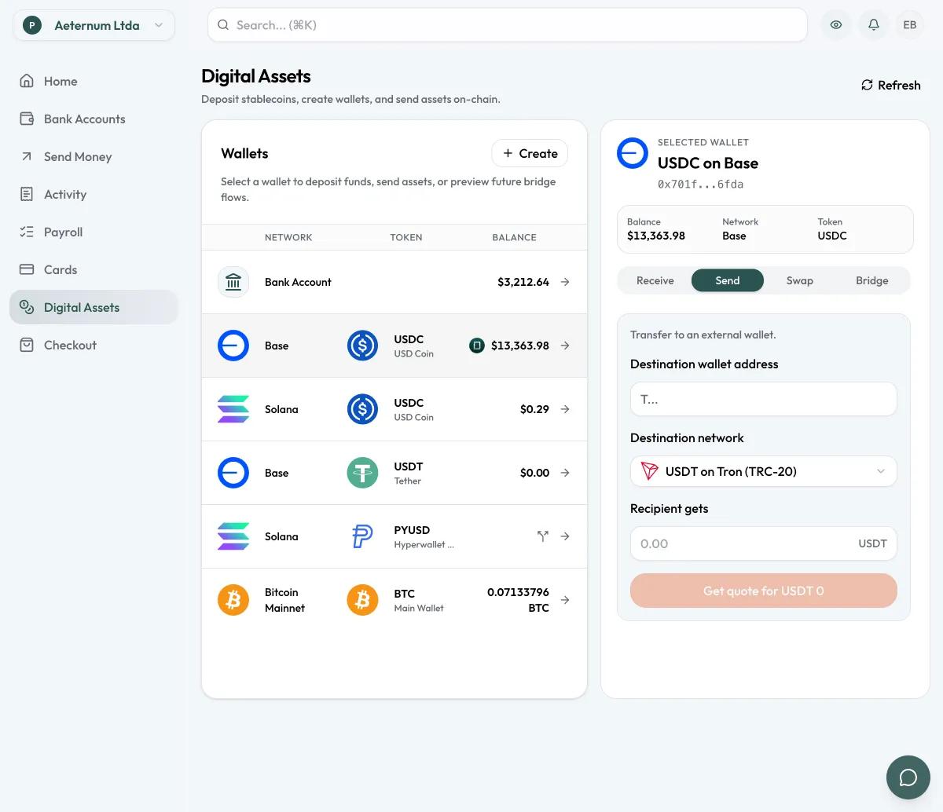Open the EB user profile menu
Image resolution: width=943 pixels, height=812 pixels.
910,25
